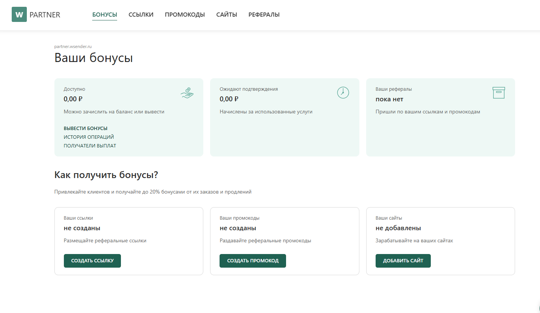The width and height of the screenshot is (540, 313).
Task: Click the PARTNER brand text in header
Action: (45, 15)
